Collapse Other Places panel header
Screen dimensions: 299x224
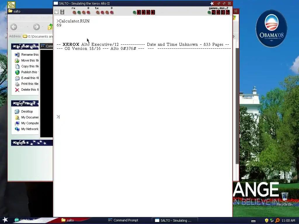point(25,103)
